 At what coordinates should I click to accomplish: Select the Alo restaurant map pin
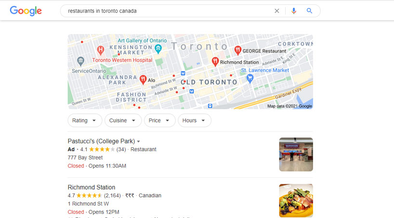[x=143, y=80]
